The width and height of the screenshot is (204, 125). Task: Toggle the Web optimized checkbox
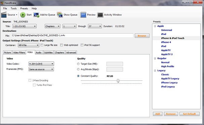click(x=62, y=45)
